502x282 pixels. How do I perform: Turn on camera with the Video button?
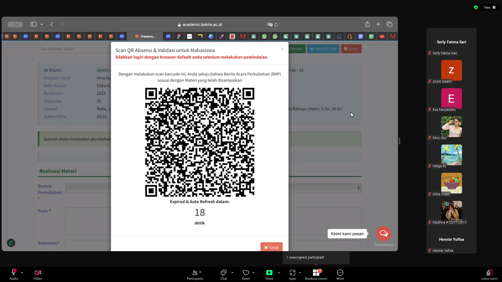point(38,274)
